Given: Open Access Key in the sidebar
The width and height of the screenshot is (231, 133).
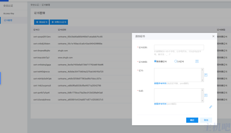Looking at the screenshot, I should [x=9, y=14].
